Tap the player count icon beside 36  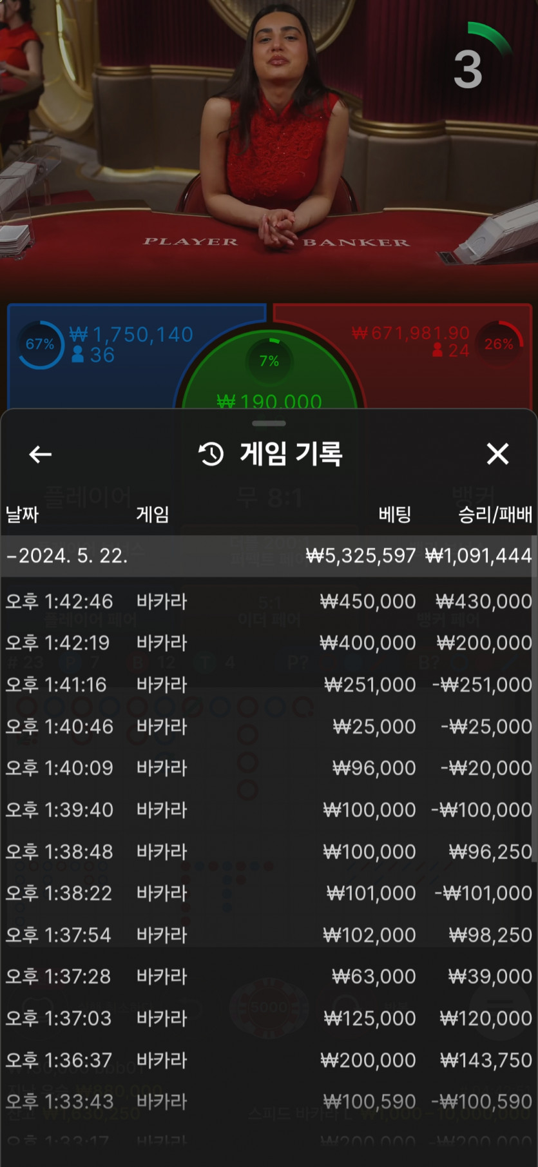click(78, 354)
